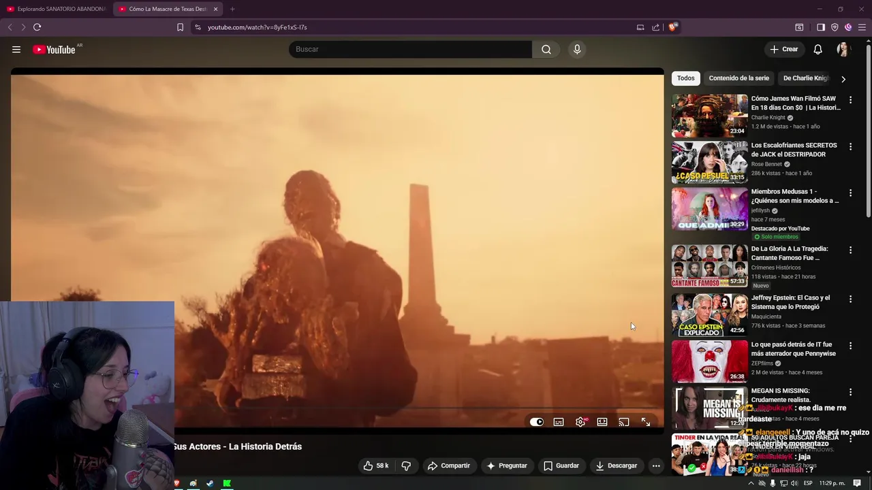
Task: Save video with the Guardar button
Action: tap(561, 465)
